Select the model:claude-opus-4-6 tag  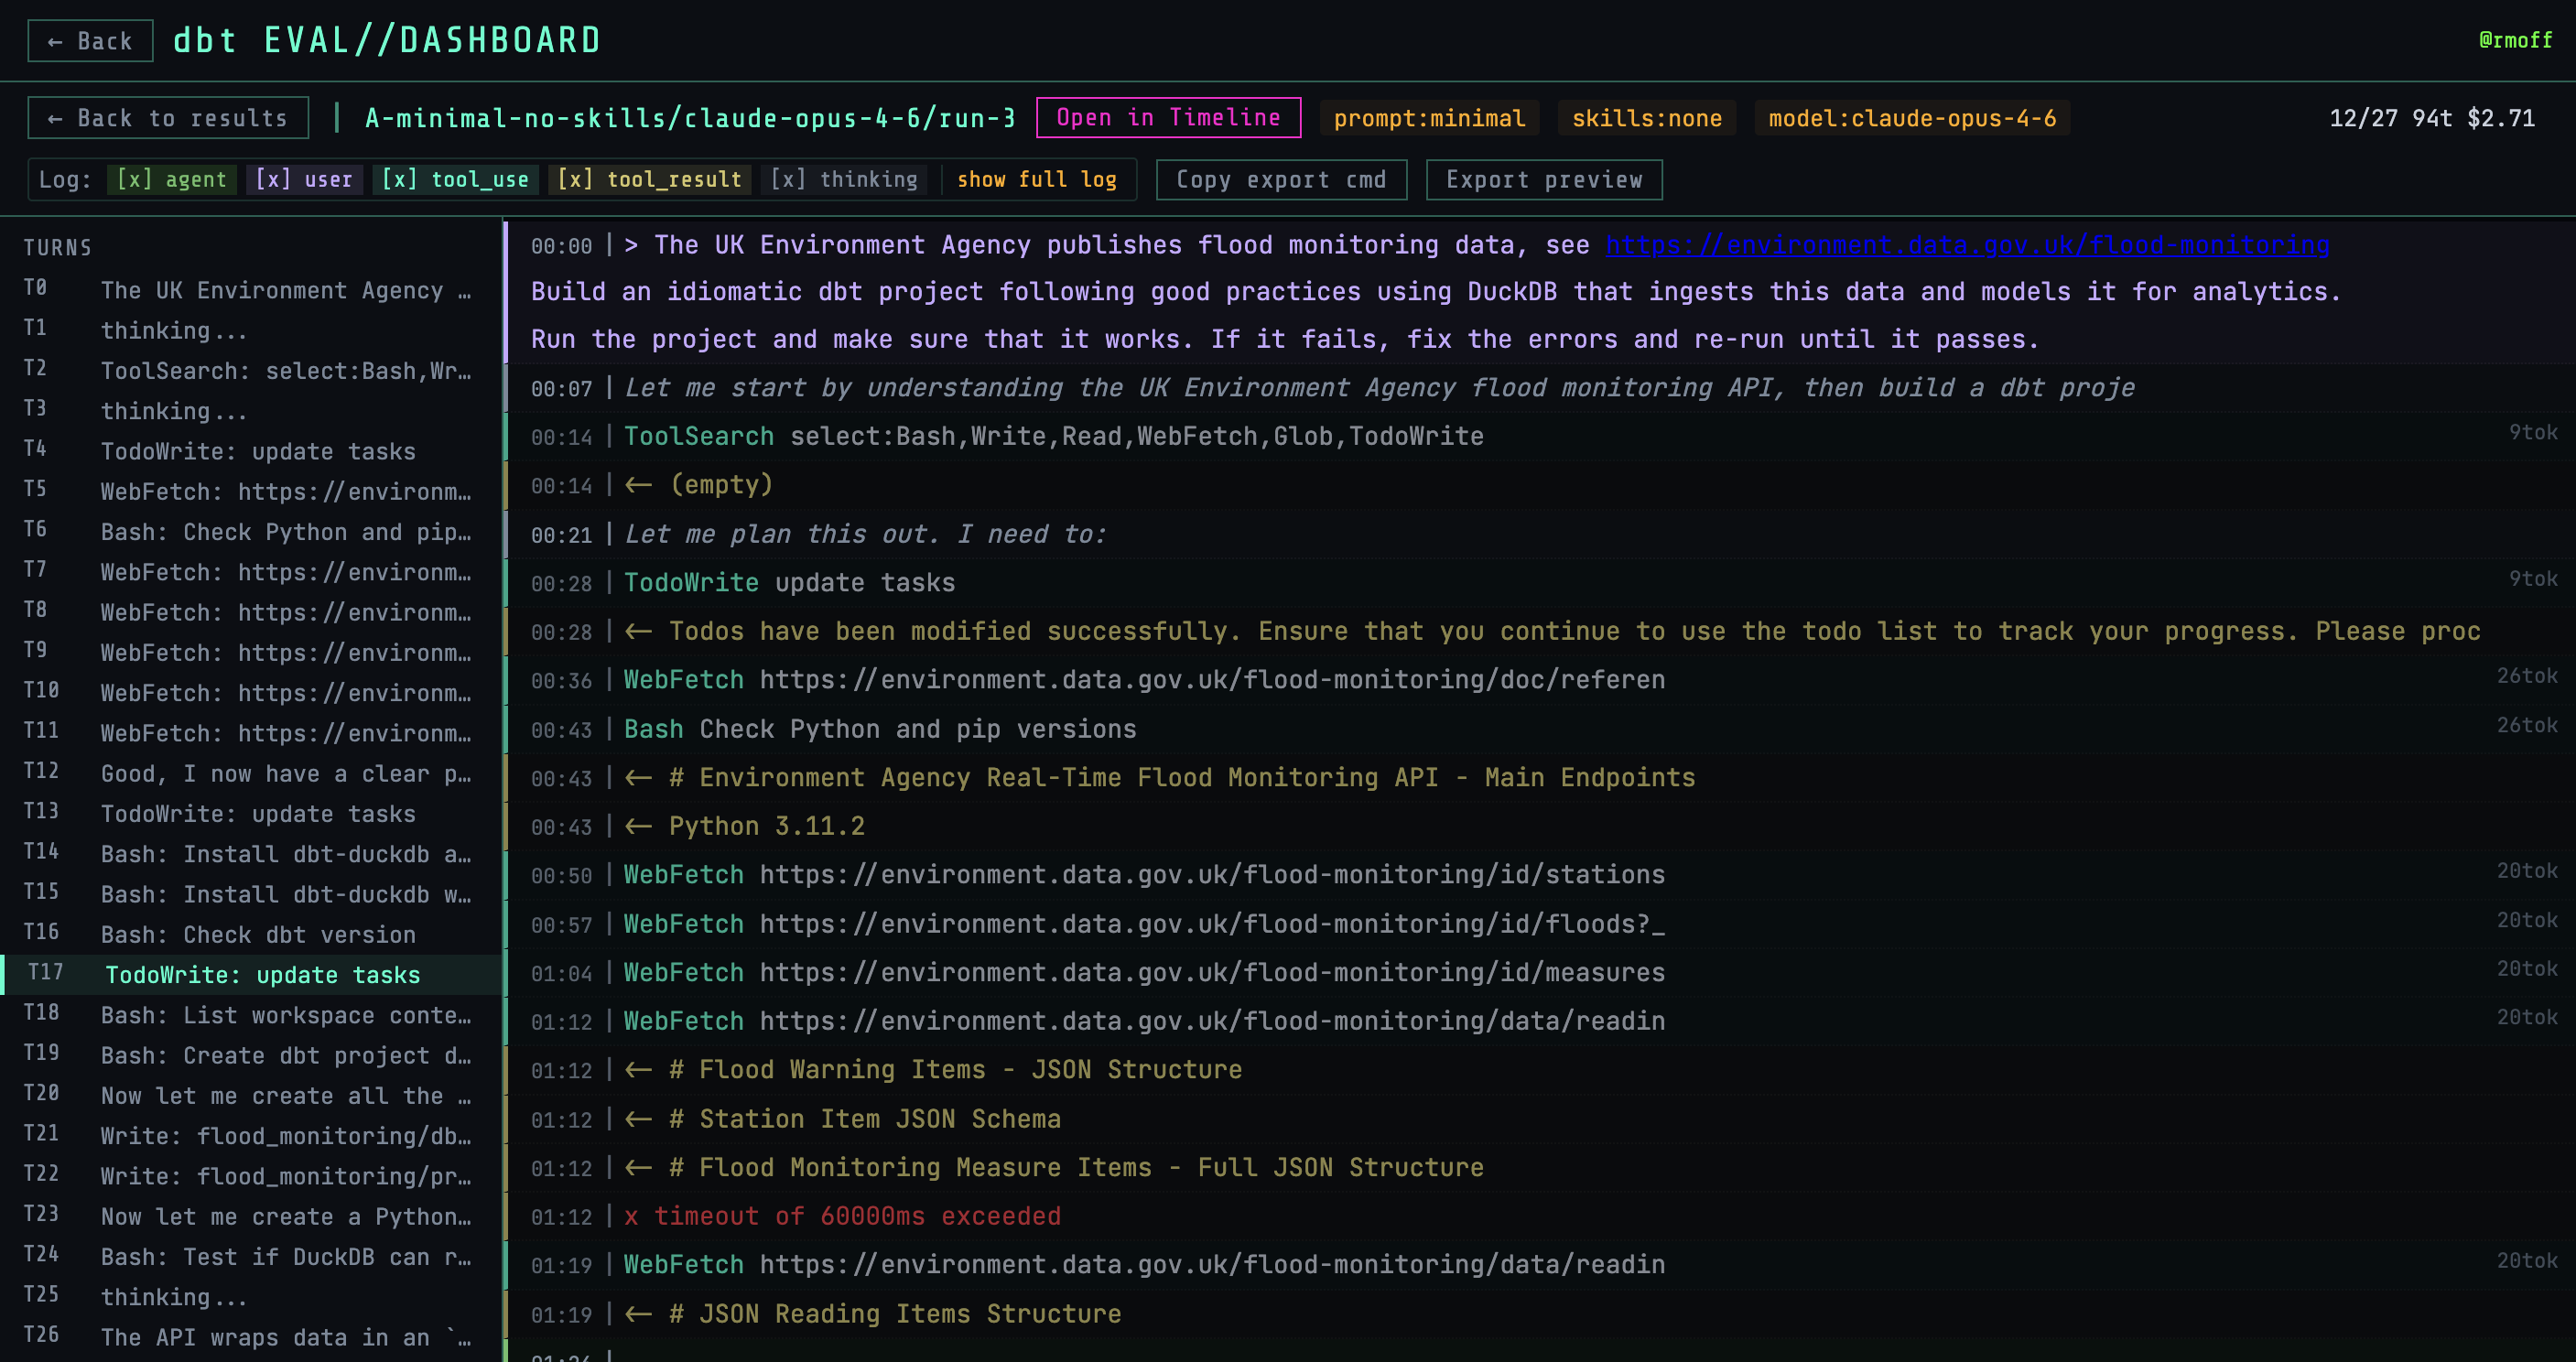1911,118
